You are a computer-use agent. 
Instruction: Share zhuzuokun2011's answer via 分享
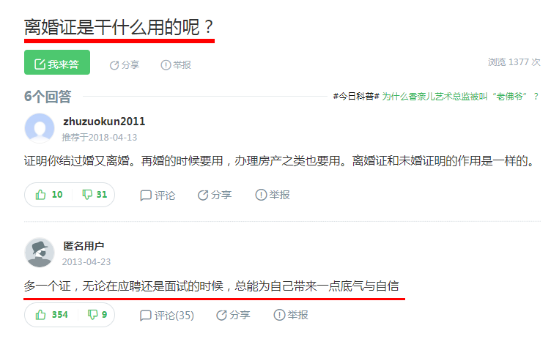click(215, 195)
